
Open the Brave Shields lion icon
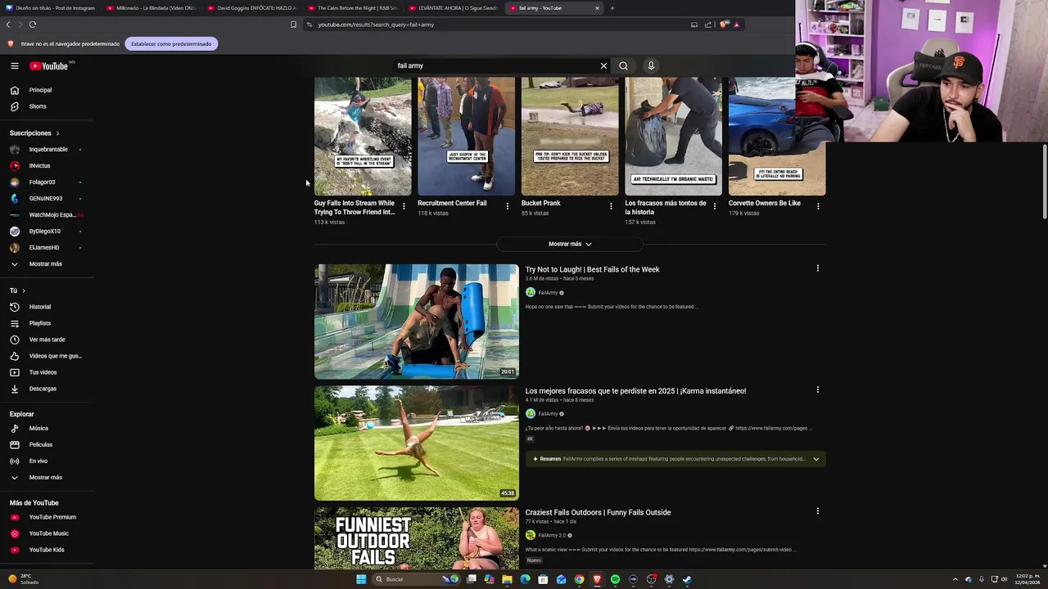(723, 25)
